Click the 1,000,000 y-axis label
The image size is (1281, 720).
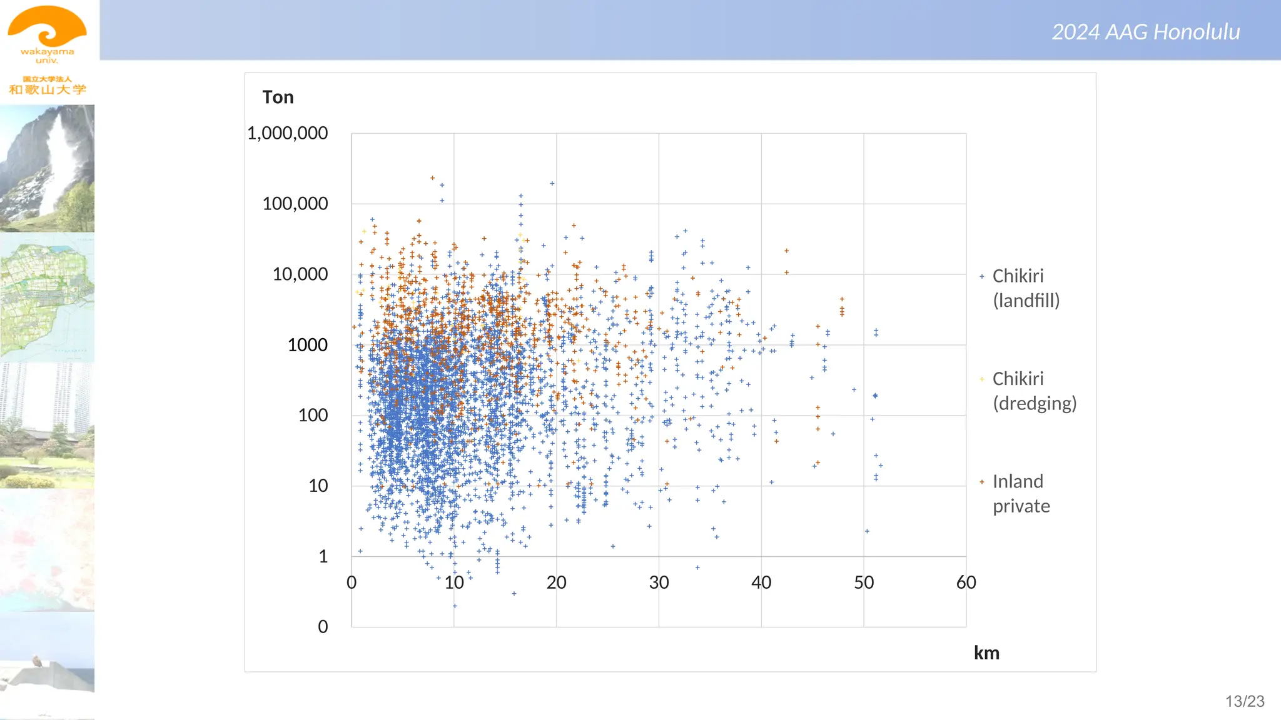287,133
